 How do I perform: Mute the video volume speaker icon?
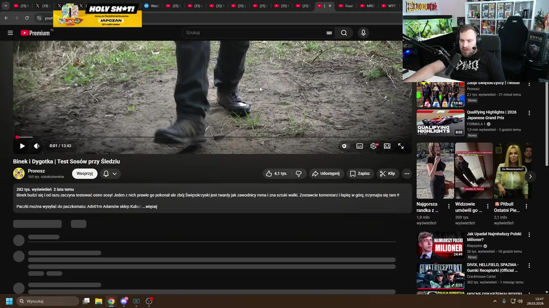(37, 146)
